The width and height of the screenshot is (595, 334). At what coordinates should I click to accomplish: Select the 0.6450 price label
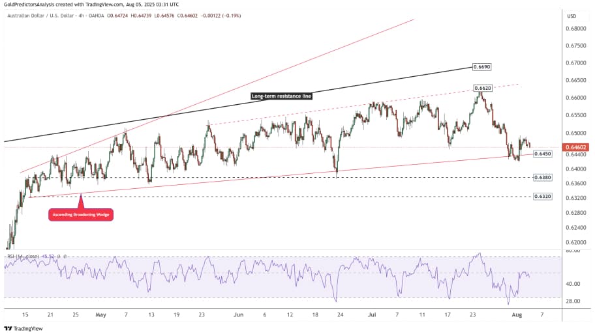click(543, 154)
